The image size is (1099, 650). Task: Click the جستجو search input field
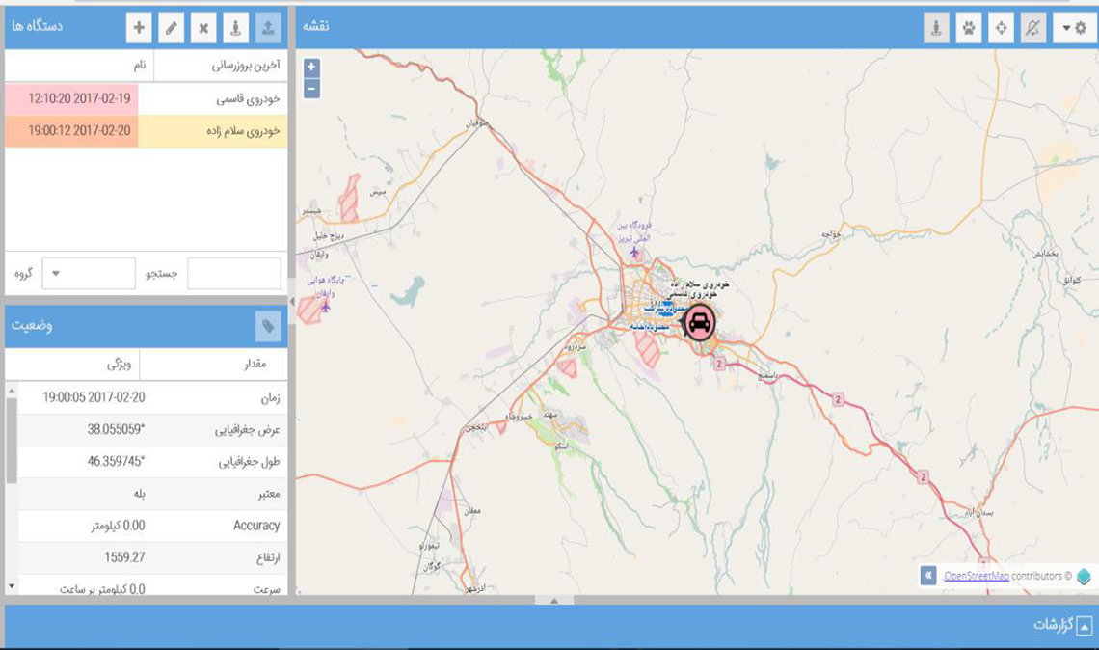point(234,274)
